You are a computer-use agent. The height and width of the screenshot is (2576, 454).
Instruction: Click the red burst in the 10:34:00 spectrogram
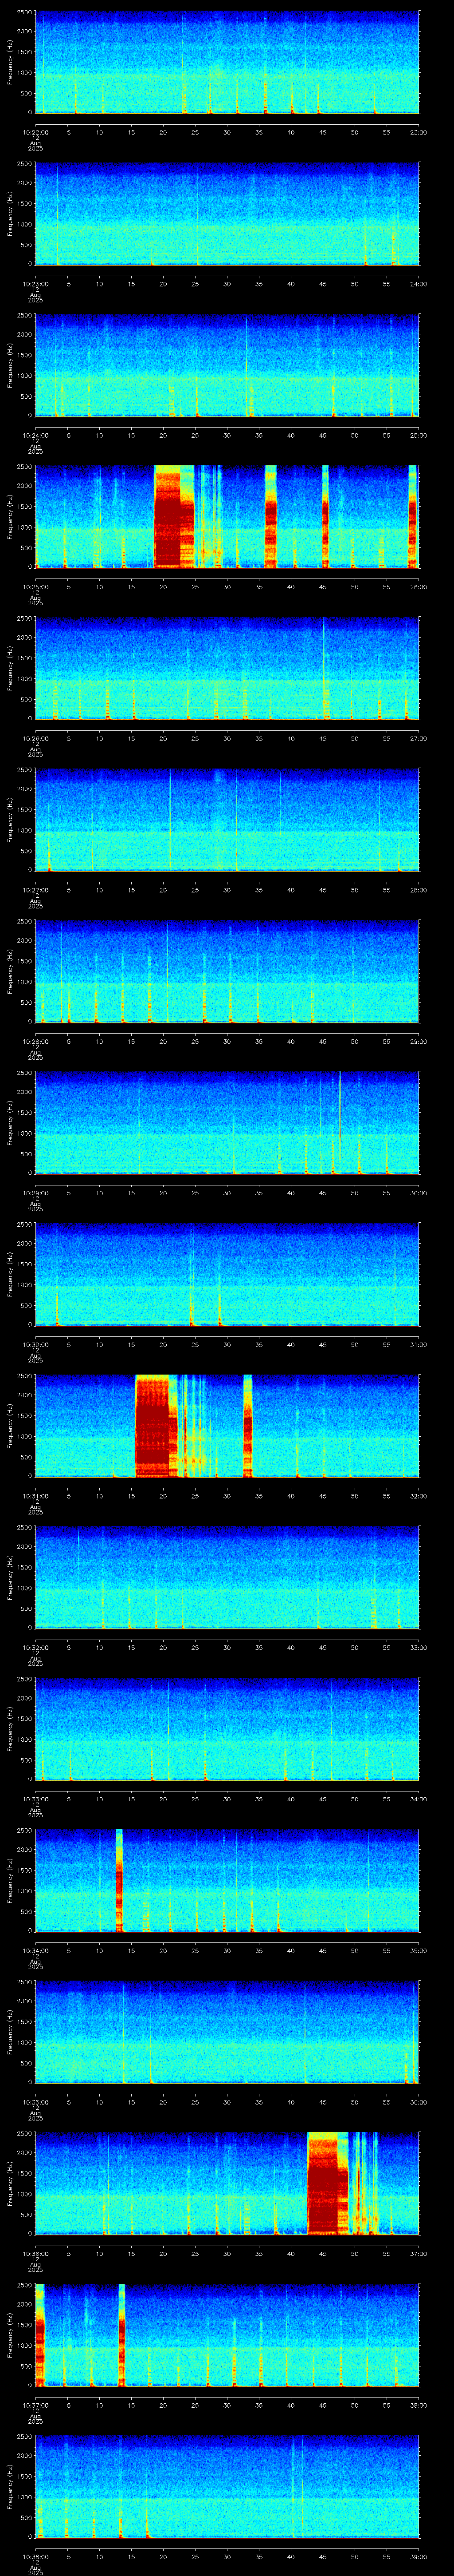[x=119, y=1880]
